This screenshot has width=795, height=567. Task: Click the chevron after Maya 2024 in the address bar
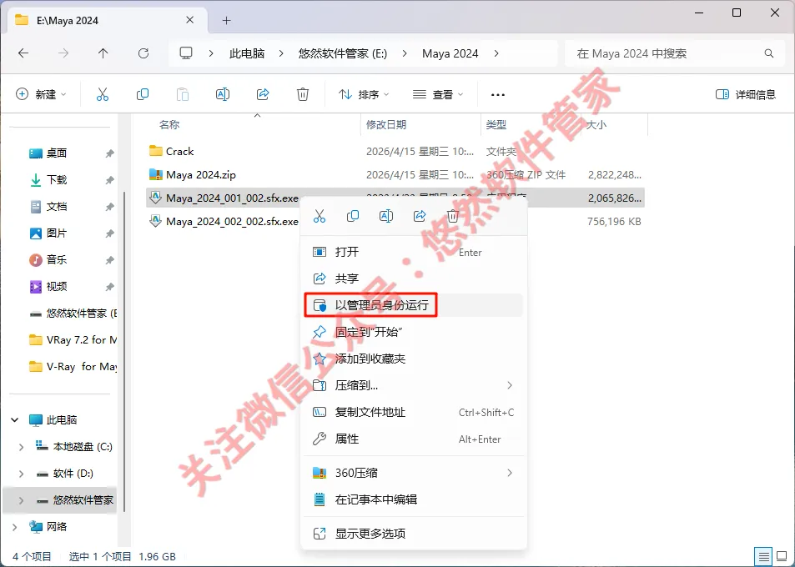[496, 53]
